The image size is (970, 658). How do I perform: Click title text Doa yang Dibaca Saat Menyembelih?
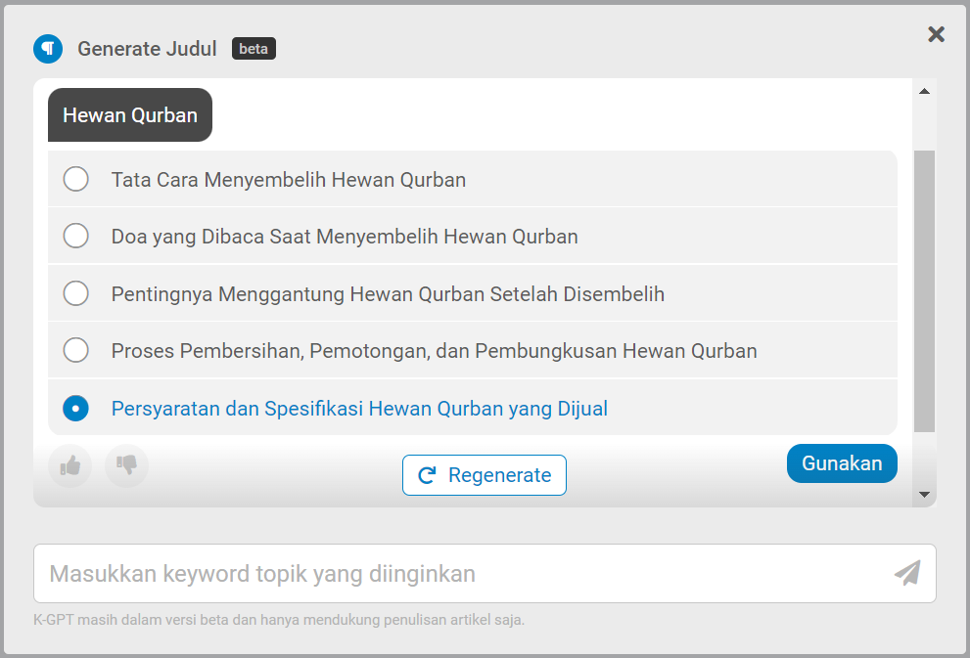click(345, 237)
